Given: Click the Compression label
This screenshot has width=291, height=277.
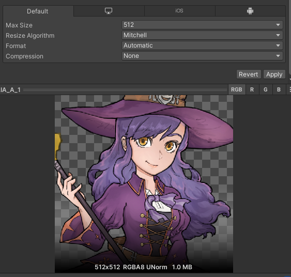Looking at the screenshot, I should pos(24,56).
